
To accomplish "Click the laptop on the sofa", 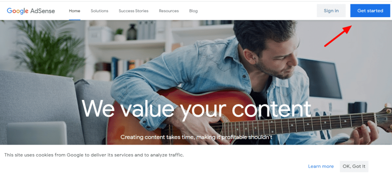I will (x=37, y=133).
